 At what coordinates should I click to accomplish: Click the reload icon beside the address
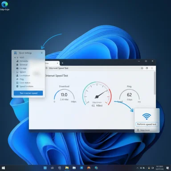(46, 68)
